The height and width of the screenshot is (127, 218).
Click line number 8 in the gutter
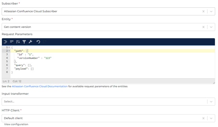[x=7, y=72]
